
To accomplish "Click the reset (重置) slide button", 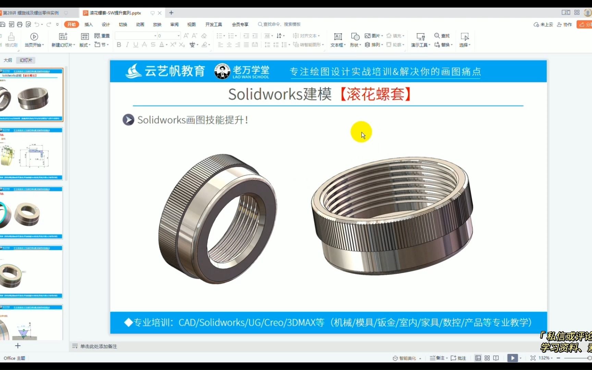I will point(102,36).
